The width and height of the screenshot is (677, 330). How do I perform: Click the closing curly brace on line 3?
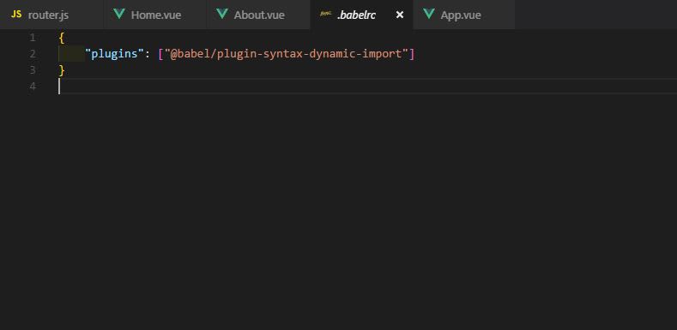(x=62, y=70)
